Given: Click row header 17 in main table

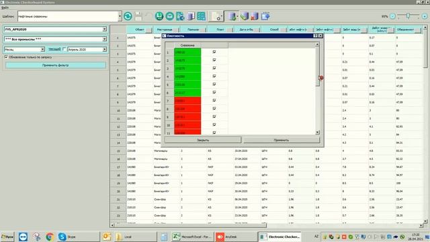Looking at the screenshot, I should pos(118,167).
